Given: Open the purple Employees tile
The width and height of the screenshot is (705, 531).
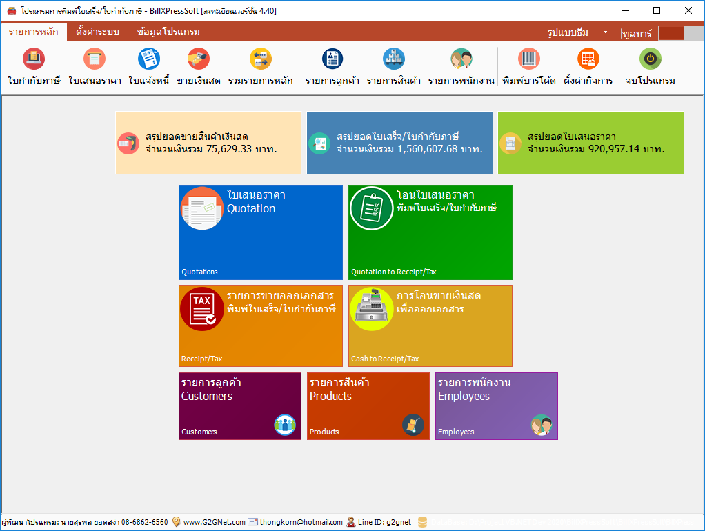Looking at the screenshot, I should click(497, 406).
